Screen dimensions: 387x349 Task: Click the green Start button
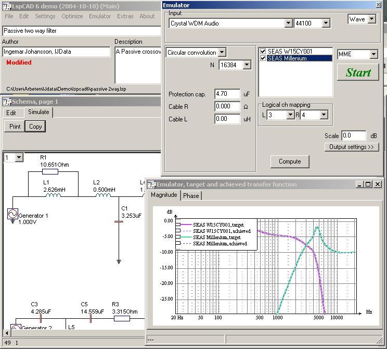(x=358, y=72)
